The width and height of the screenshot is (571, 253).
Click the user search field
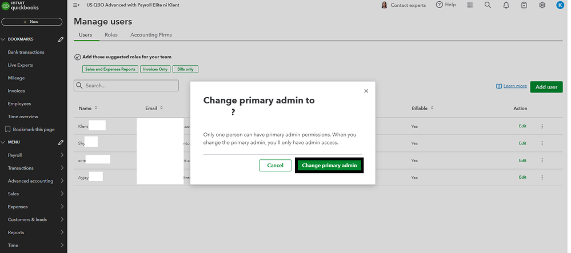click(x=126, y=86)
